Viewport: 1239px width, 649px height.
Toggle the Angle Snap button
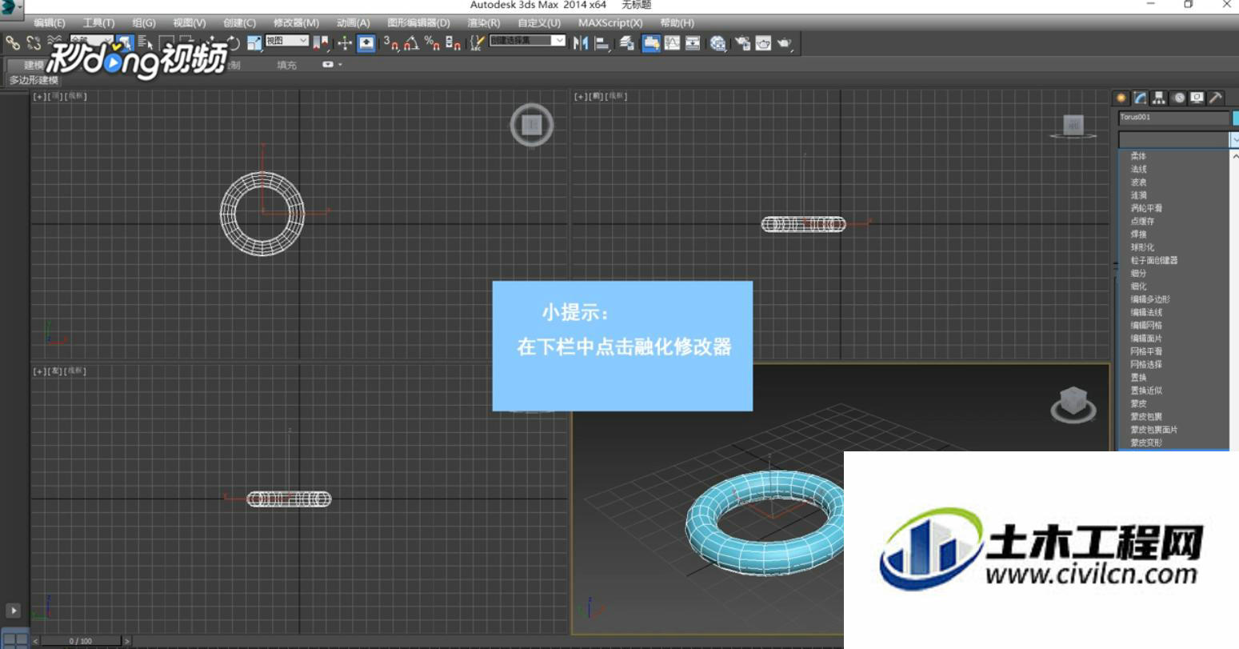(x=411, y=43)
